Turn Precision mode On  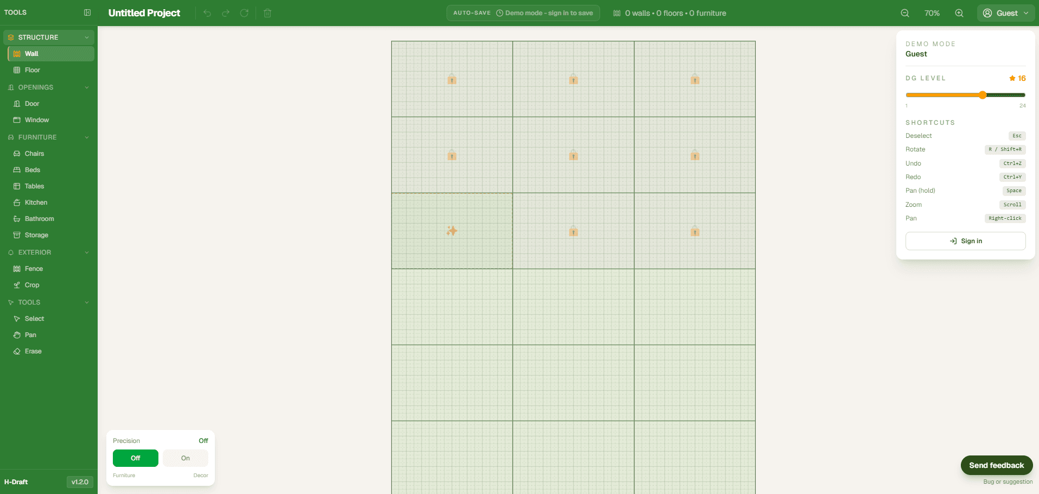185,458
